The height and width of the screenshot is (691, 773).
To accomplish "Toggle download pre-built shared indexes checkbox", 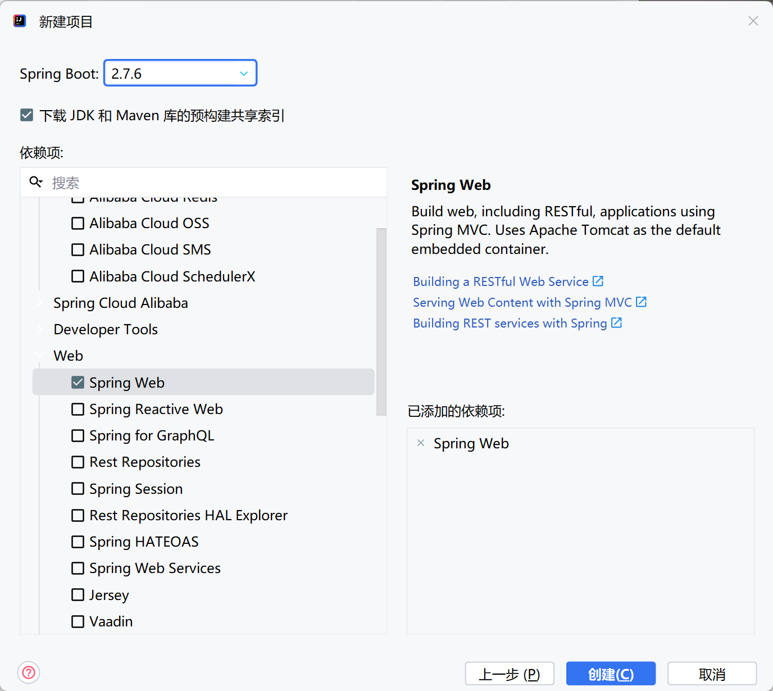I will point(26,115).
